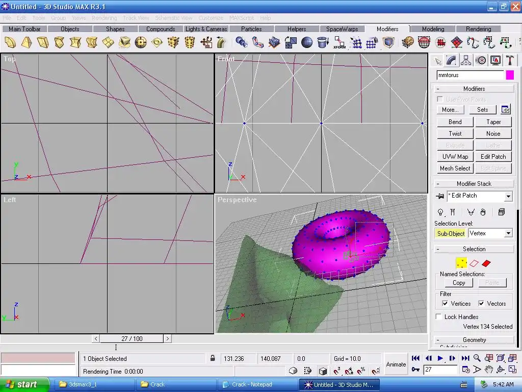Click Remove Modifier trash icon in stack
The width and height of the screenshot is (522, 392).
tap(483, 212)
